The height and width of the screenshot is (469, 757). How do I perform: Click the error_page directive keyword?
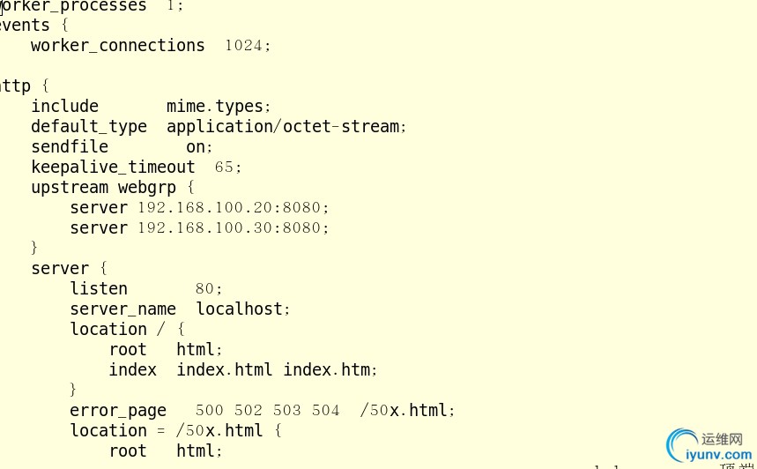[118, 411]
